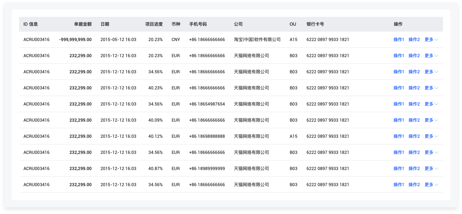The width and height of the screenshot is (462, 214).
Task: Click the OU column header
Action: [x=293, y=24]
